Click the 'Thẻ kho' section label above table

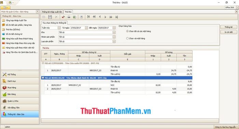click(46, 48)
